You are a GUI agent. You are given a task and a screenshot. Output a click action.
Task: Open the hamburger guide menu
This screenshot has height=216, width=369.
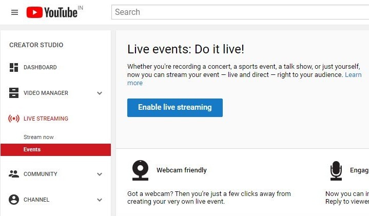(14, 12)
